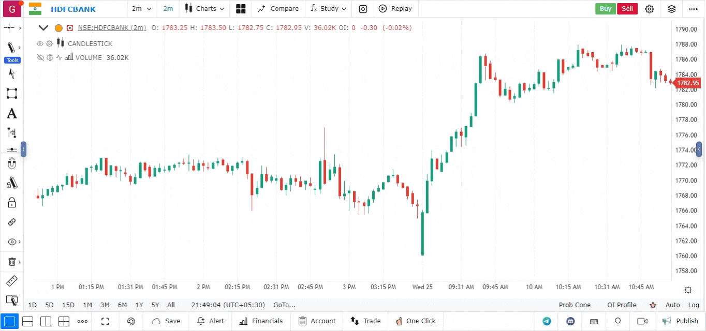Open keyboard shortcuts from the bottom bar
The image size is (706, 331).
click(x=594, y=321)
